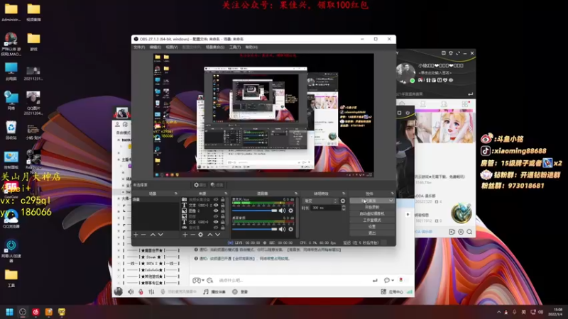The image size is (568, 319).
Task: Open source properties gear in Sources toolbar
Action: point(201,235)
